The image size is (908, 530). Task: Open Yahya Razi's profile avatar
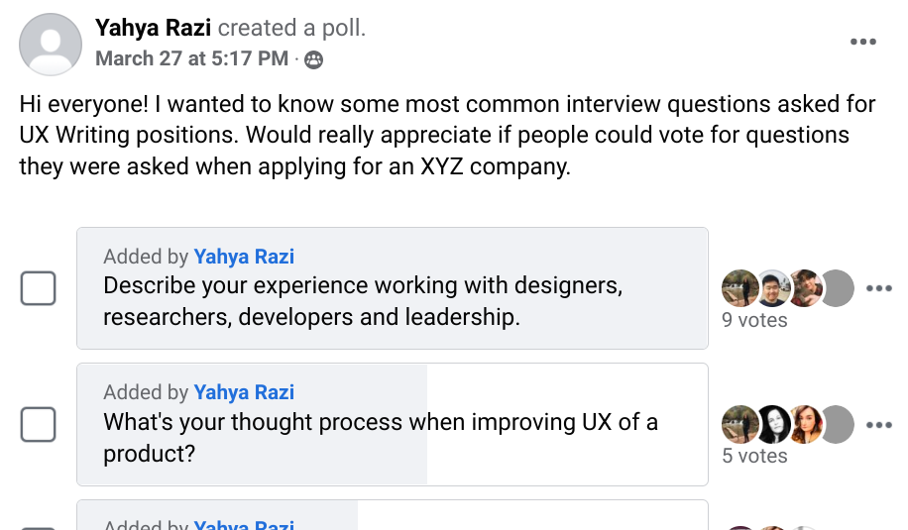pyautogui.click(x=51, y=45)
